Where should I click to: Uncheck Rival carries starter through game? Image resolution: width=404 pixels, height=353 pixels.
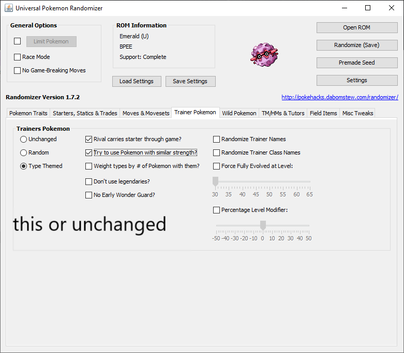tap(88, 140)
